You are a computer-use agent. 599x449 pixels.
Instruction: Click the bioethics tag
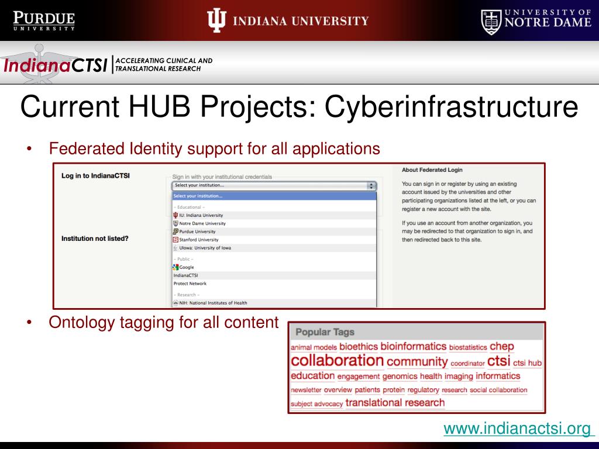359,347
